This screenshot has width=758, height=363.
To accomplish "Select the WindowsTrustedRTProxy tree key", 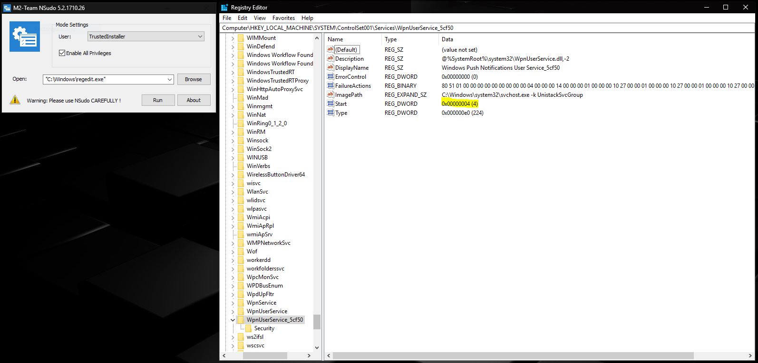I will coord(278,81).
